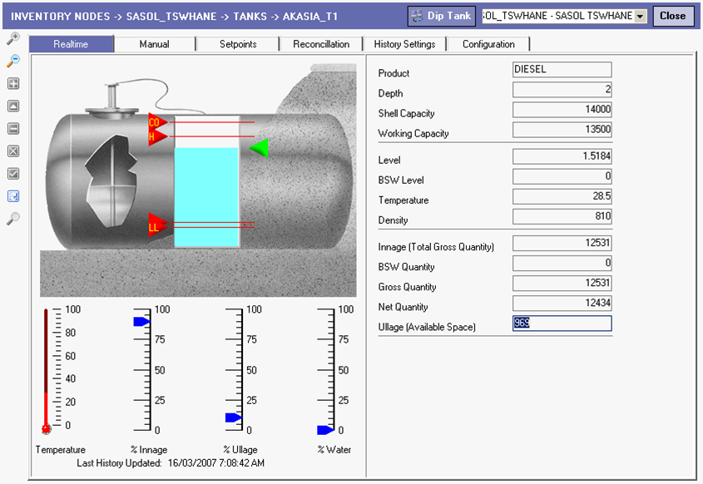
Task: Click the "Net Quantity" label
Action: coord(403,307)
